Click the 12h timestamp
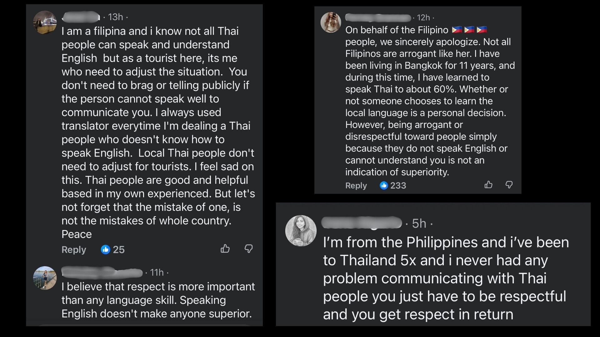Image resolution: width=600 pixels, height=337 pixels. tap(423, 18)
